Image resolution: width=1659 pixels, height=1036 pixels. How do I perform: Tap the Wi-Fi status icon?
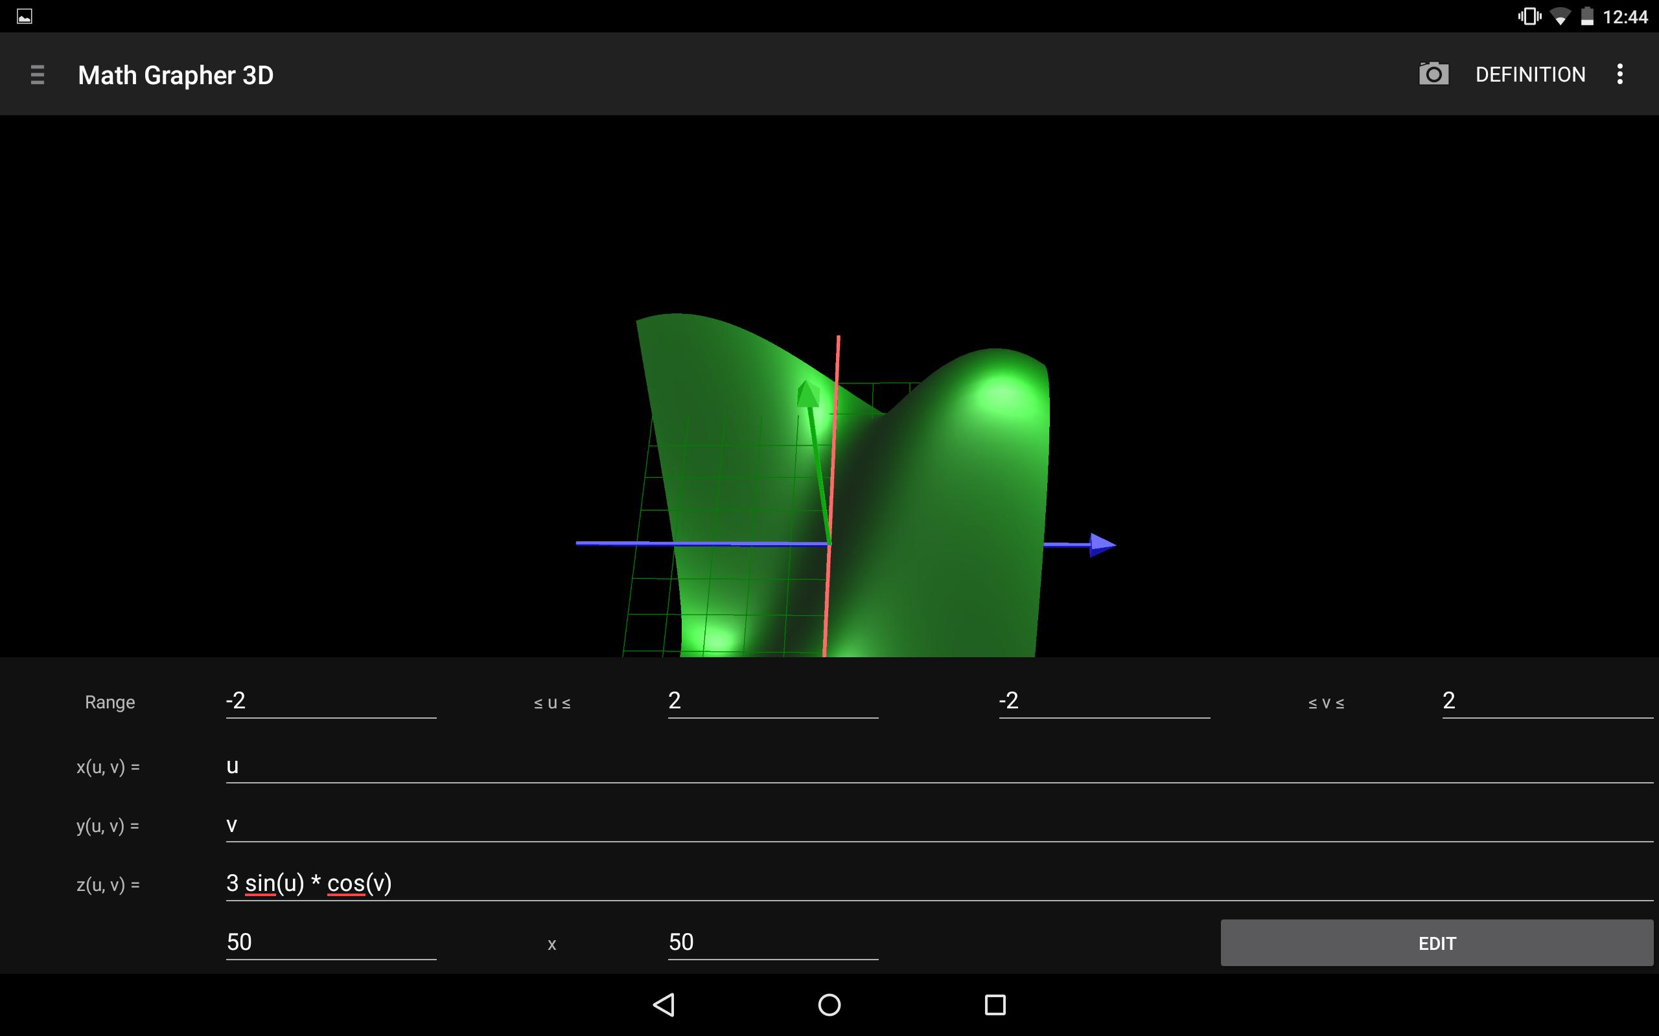pyautogui.click(x=1560, y=16)
